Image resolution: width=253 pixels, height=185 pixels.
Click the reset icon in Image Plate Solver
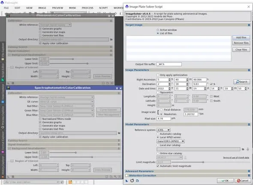[132, 180]
